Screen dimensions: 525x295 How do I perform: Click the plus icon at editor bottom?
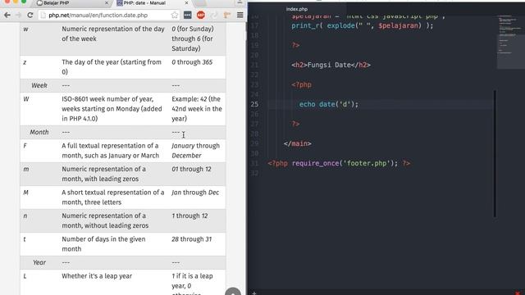pyautogui.click(x=254, y=293)
